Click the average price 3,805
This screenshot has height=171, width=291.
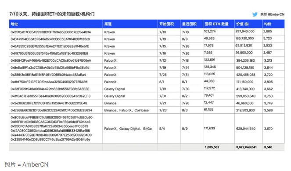(268, 82)
